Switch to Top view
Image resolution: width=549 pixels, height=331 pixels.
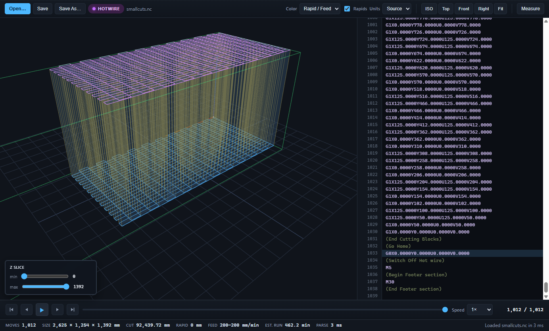446,9
